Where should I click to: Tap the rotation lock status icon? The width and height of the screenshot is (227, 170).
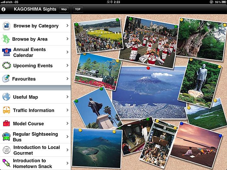point(212,2)
